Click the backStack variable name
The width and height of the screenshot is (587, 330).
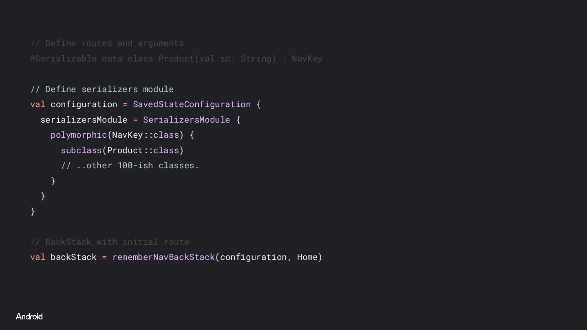pyautogui.click(x=73, y=257)
